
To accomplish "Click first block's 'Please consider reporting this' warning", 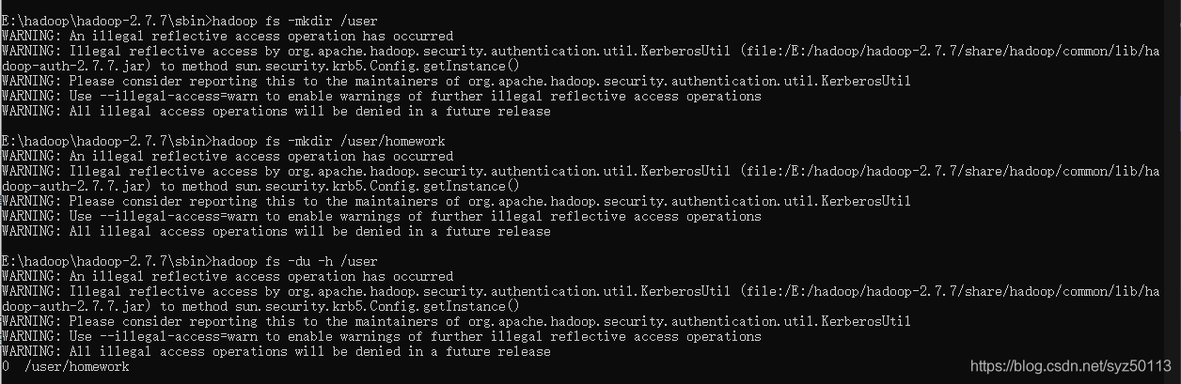I will 456,81.
